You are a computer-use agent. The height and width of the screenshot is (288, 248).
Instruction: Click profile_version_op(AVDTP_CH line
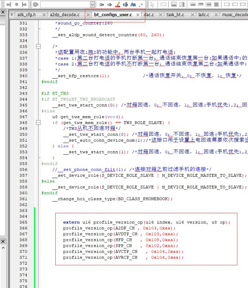[121, 234]
